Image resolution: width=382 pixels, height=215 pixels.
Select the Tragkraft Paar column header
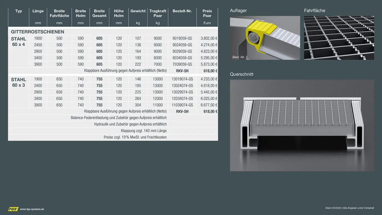tap(158, 13)
